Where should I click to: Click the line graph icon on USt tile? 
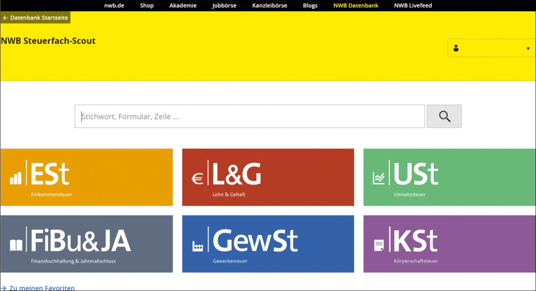pos(379,179)
